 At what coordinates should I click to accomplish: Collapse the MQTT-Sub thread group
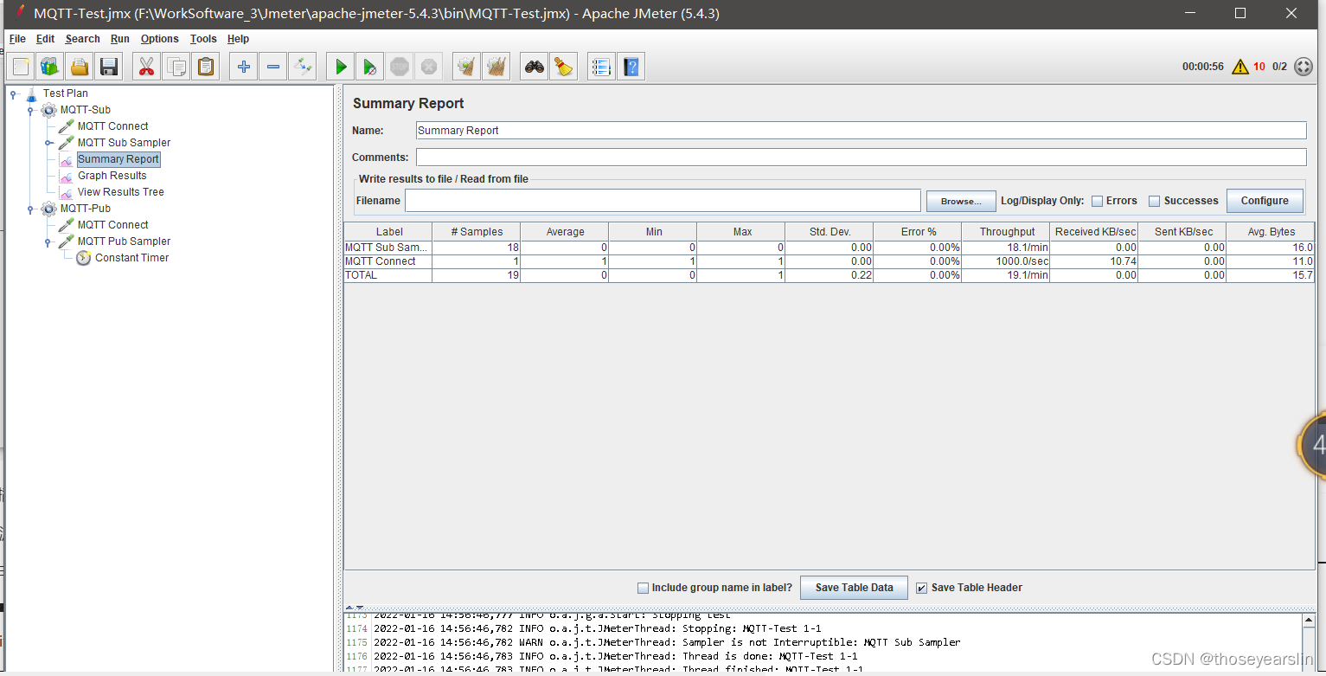click(30, 110)
